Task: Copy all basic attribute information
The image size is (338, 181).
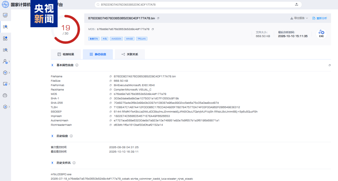Action: pyautogui.click(x=329, y=65)
